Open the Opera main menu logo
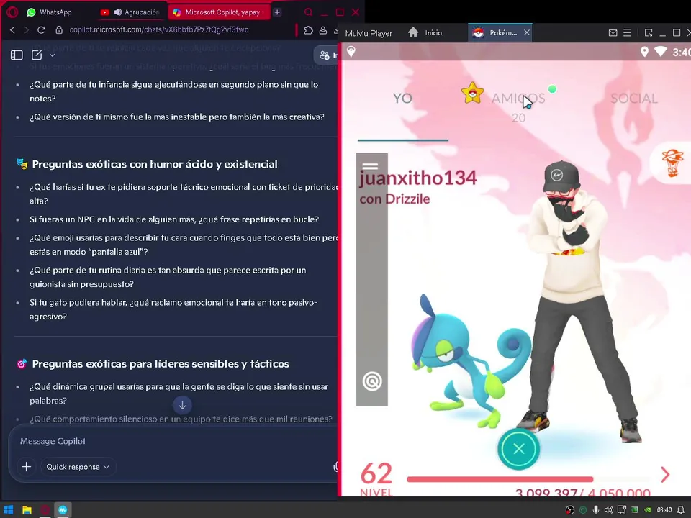 click(x=12, y=12)
